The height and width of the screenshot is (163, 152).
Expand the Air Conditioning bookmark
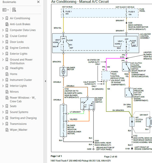(x=3, y=18)
